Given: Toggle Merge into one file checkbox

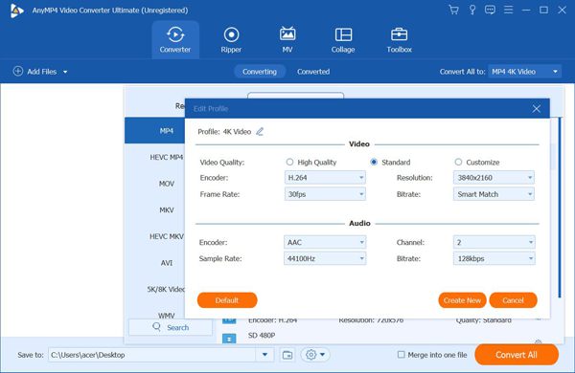Looking at the screenshot, I should point(402,354).
